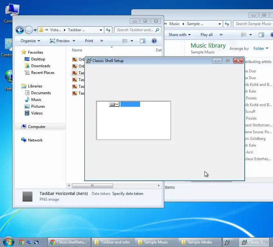This screenshot has height=247, width=273.
Task: Change view icon in Taskbar window
Action: tap(125, 41)
